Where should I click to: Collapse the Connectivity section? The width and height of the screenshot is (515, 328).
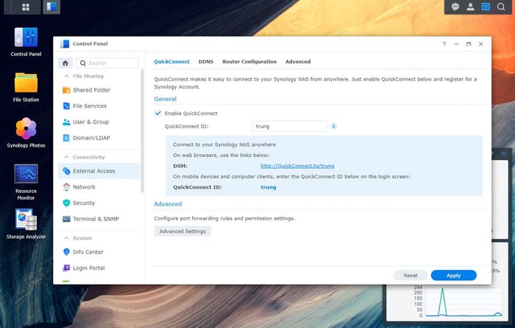(66, 157)
